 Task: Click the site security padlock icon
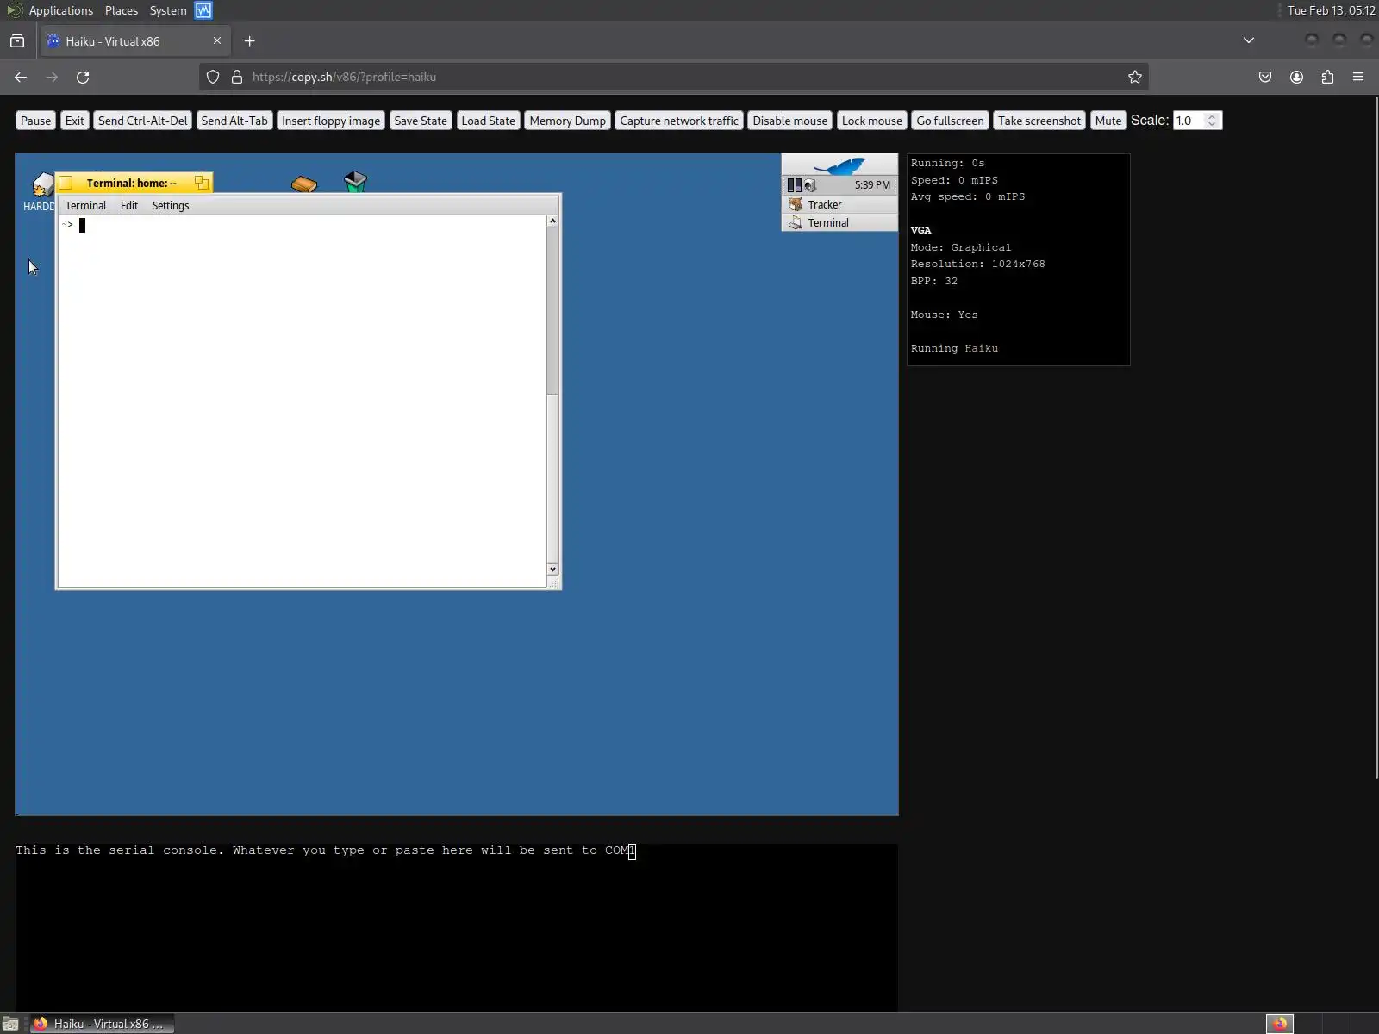(237, 77)
